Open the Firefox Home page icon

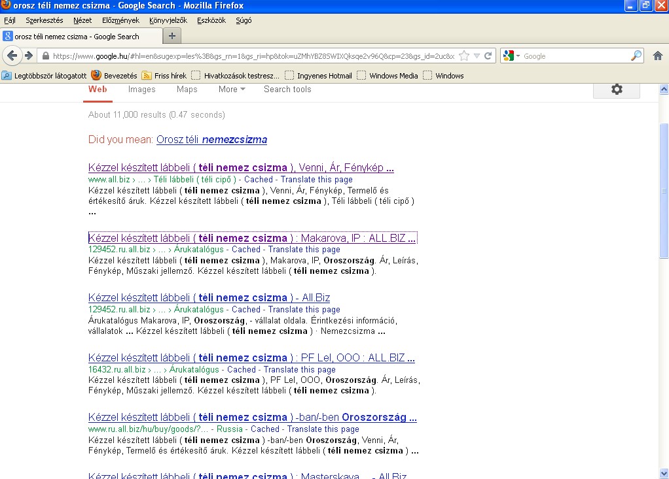(657, 56)
